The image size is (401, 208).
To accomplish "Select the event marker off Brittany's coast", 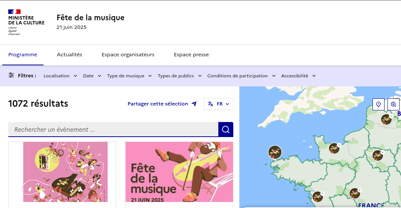I will click(275, 152).
